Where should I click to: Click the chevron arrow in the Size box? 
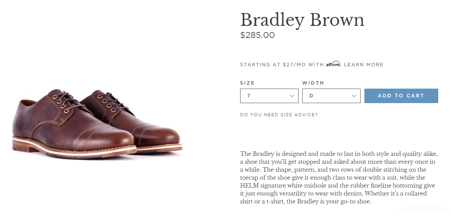pyautogui.click(x=292, y=96)
